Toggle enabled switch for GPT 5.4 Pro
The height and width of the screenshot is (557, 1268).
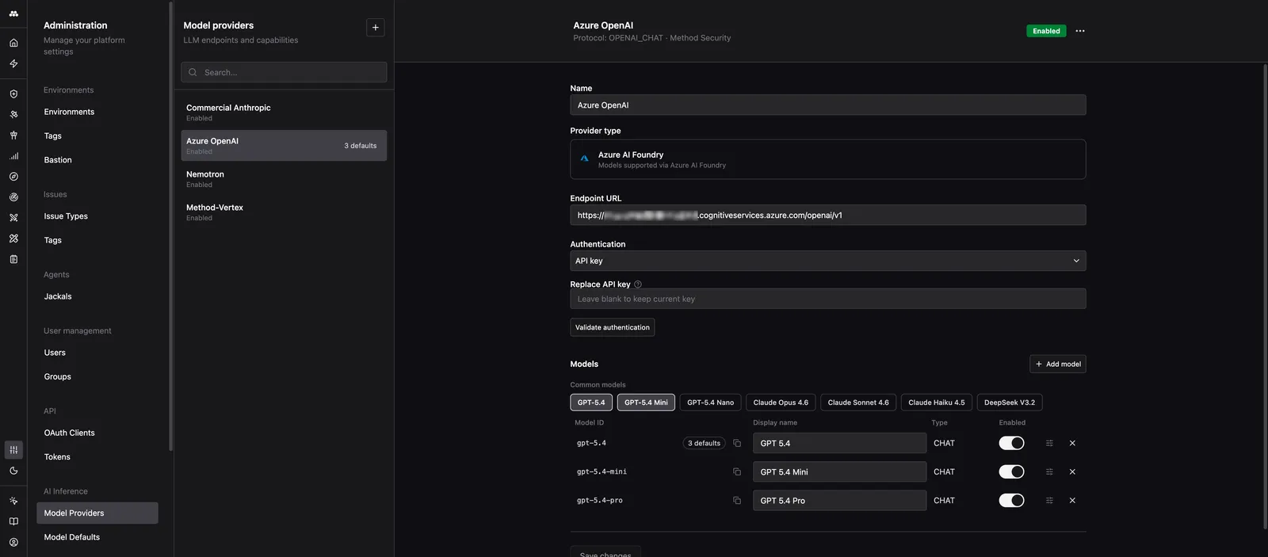click(1011, 501)
